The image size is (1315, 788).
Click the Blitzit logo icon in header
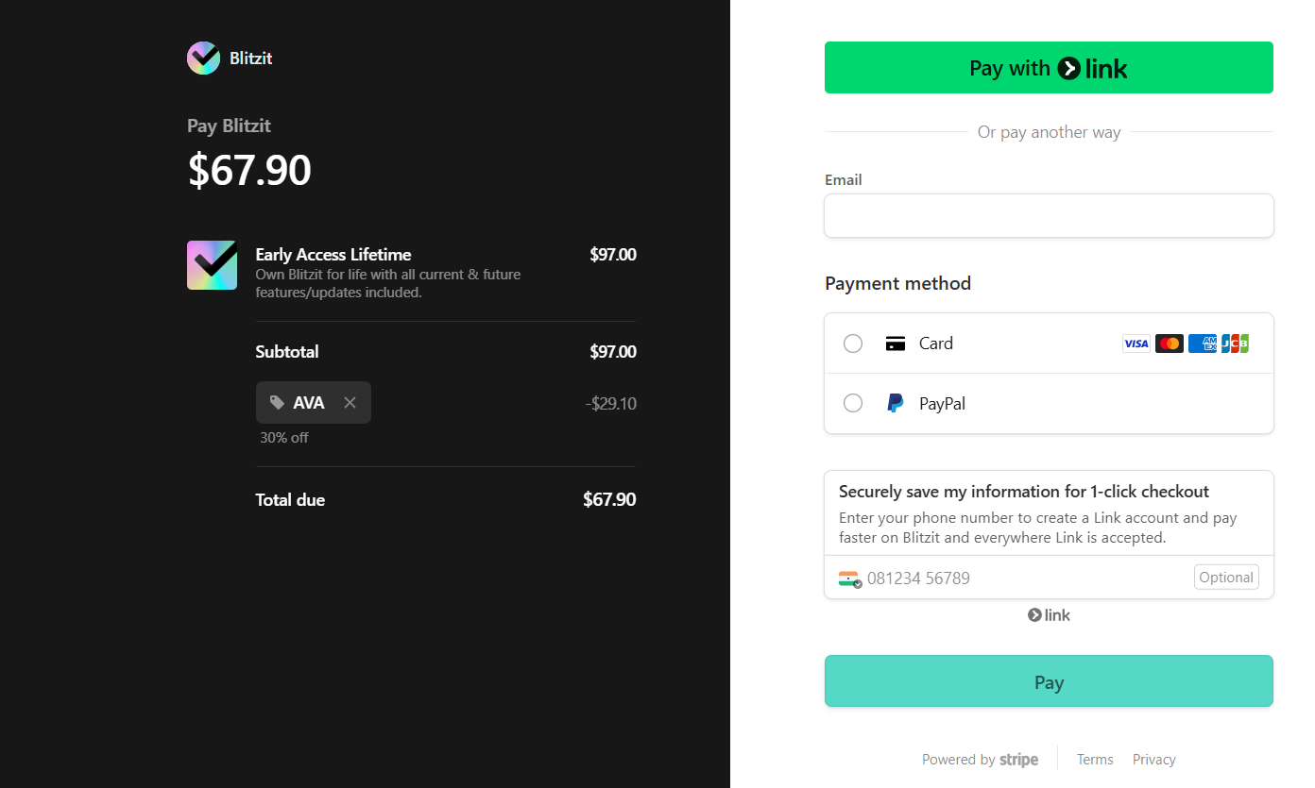[203, 59]
